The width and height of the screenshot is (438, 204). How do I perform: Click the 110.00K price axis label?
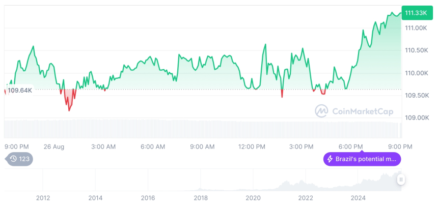416,73
